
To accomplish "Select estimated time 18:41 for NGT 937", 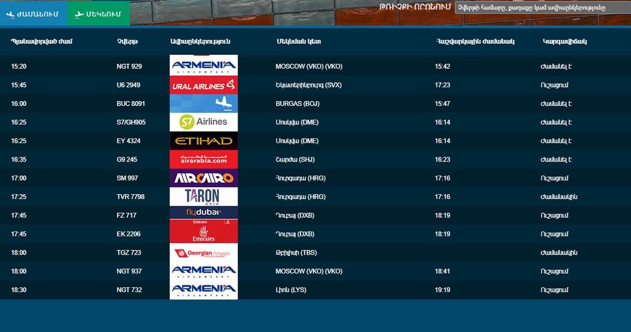I will [x=442, y=271].
